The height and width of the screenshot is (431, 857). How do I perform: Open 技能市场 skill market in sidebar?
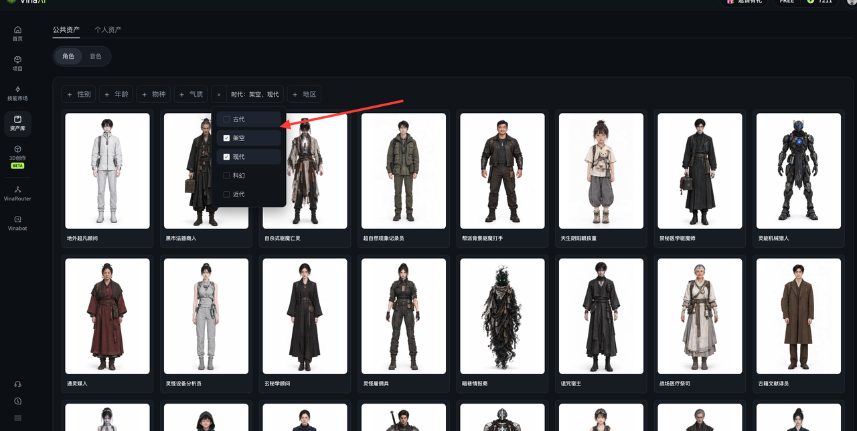pos(17,94)
